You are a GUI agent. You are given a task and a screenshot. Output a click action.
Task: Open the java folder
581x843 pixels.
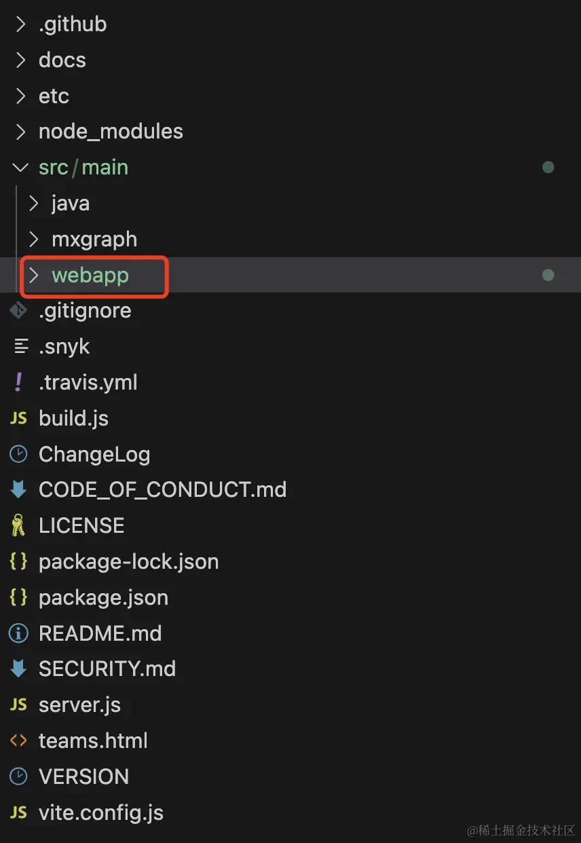click(71, 203)
